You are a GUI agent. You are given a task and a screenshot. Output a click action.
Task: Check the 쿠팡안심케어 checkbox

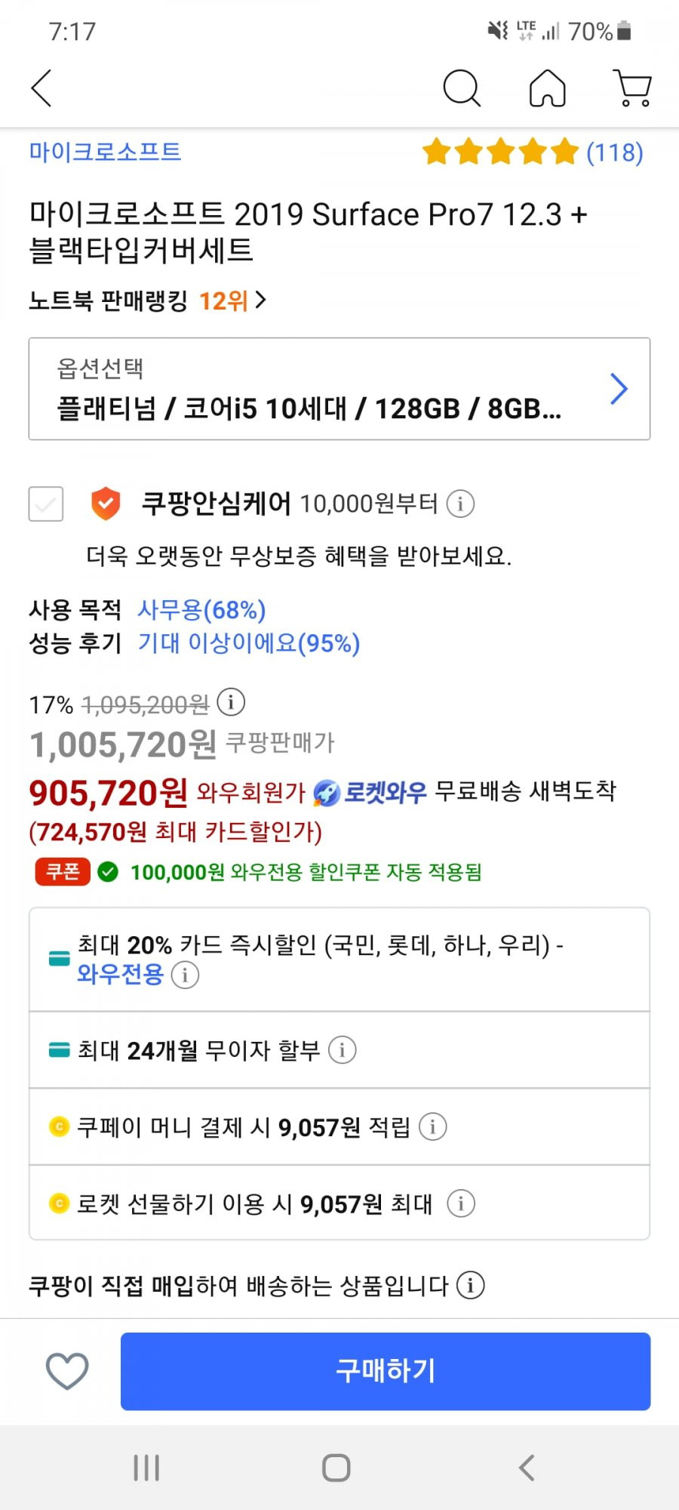point(46,504)
